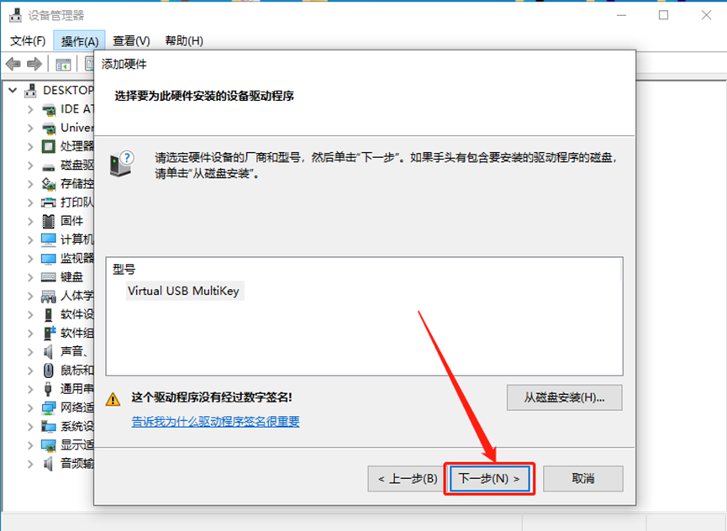Select the 网络适配器 (Network adapters) icon
The height and width of the screenshot is (531, 727).
pos(47,407)
